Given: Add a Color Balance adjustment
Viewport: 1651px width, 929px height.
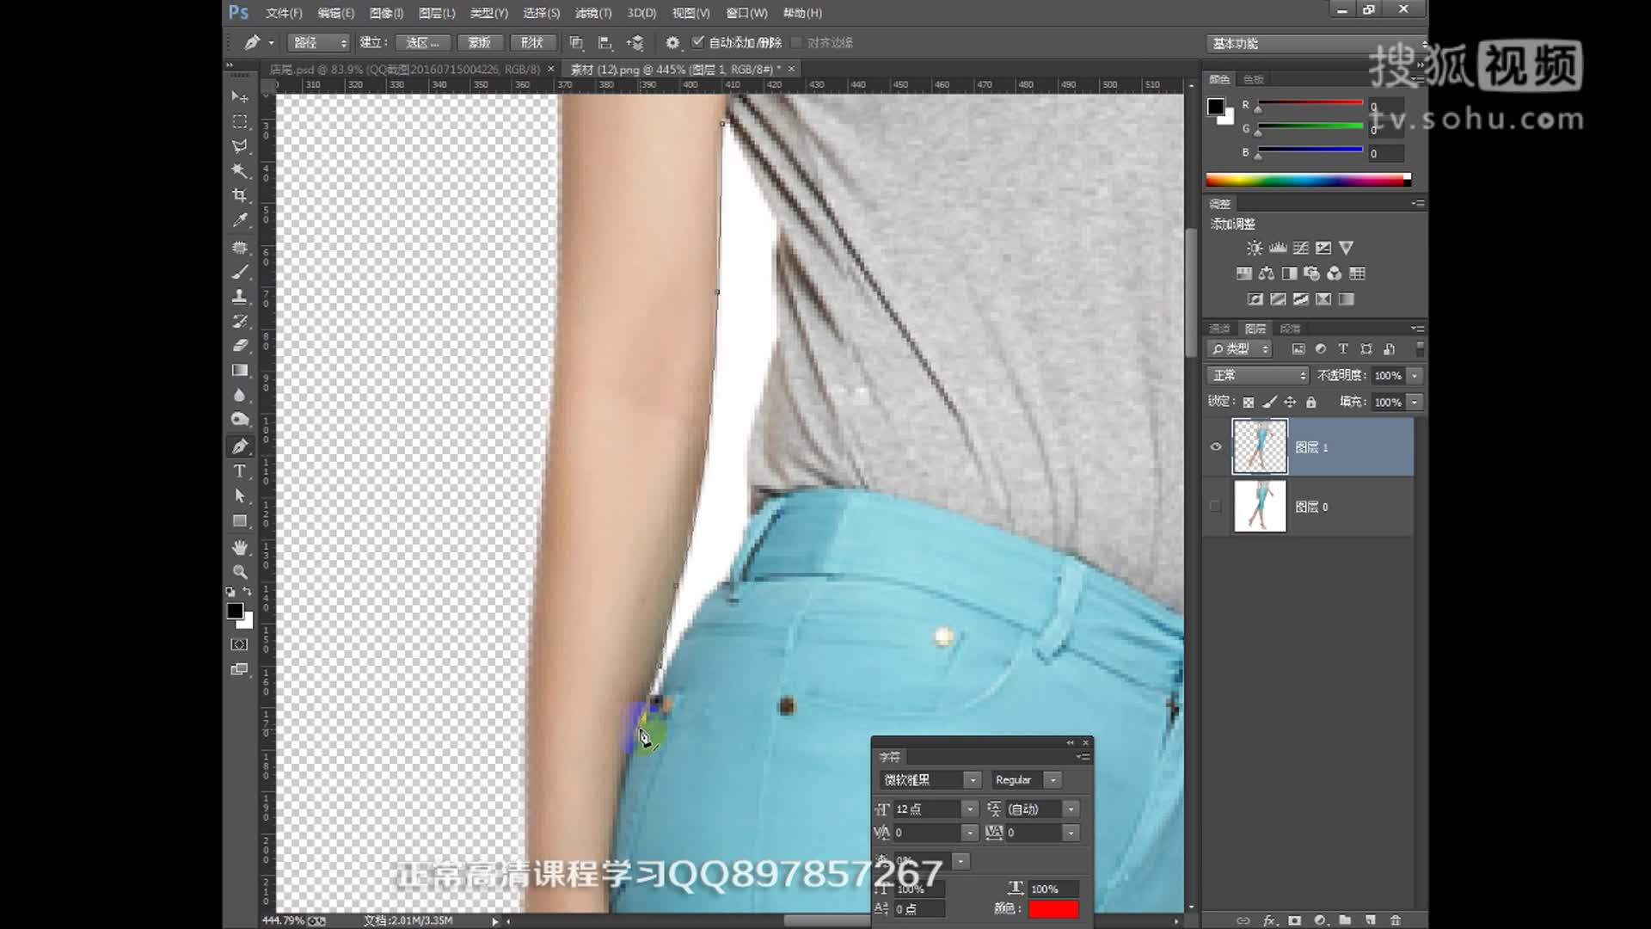Looking at the screenshot, I should (1267, 274).
